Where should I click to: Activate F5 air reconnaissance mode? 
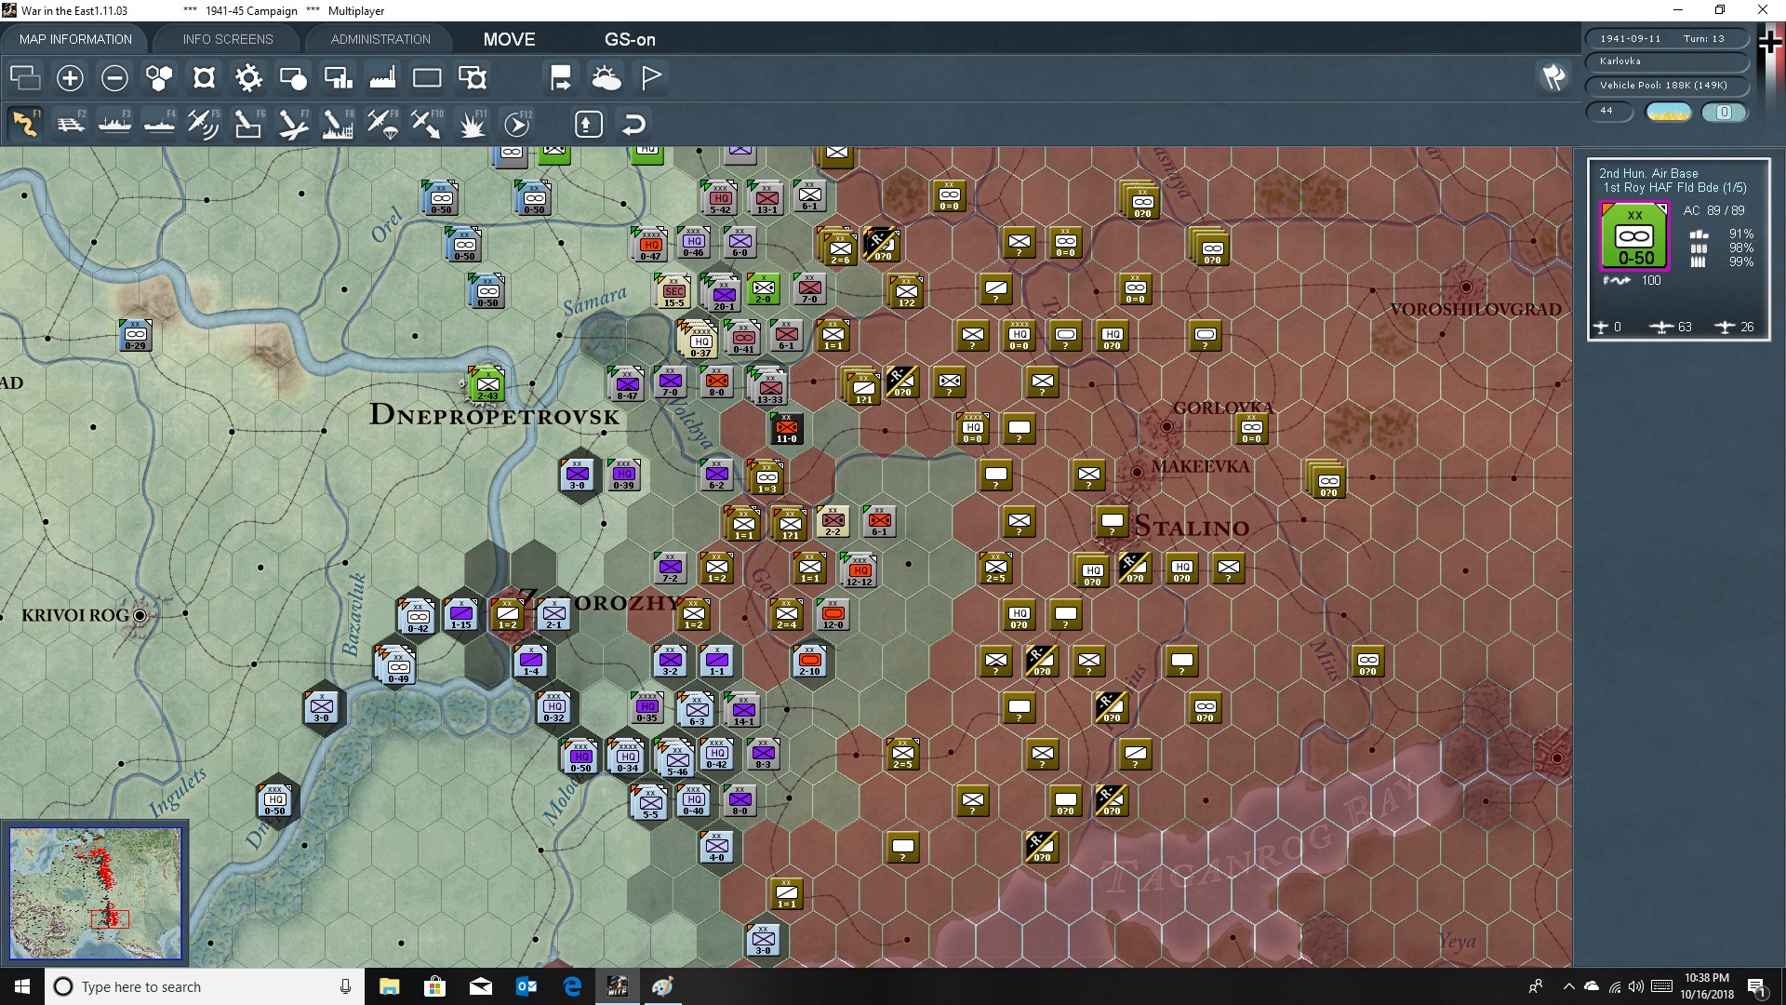(204, 123)
